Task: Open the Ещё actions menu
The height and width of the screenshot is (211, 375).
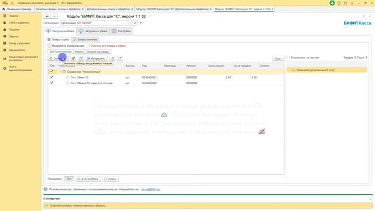Action: point(278,59)
